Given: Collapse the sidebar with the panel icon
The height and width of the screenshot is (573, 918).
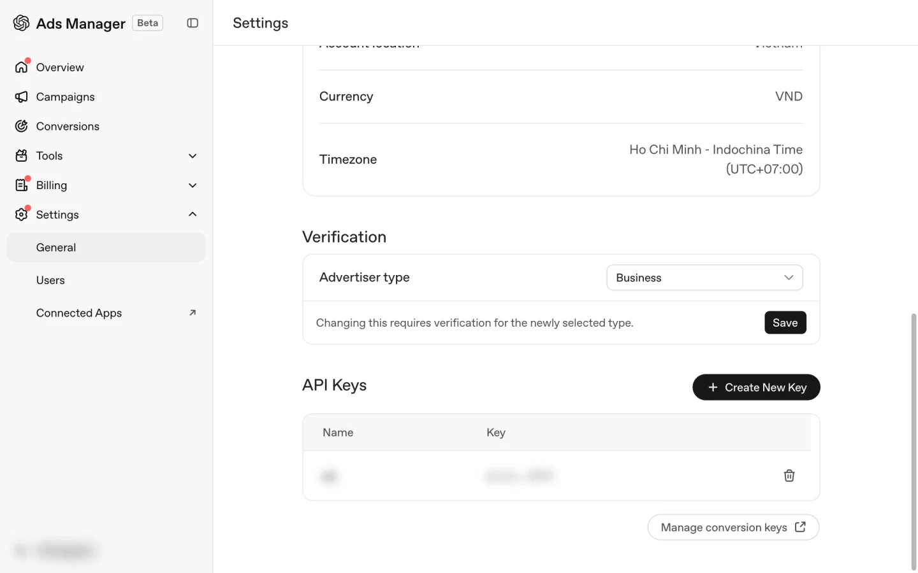Looking at the screenshot, I should 193,23.
